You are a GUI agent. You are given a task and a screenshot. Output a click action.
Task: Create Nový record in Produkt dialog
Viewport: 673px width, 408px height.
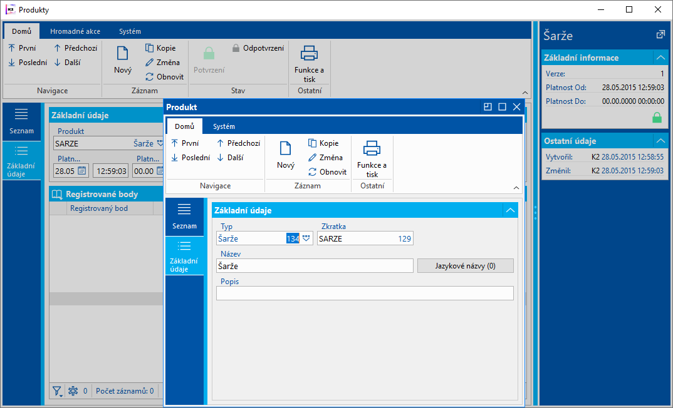[x=286, y=155]
